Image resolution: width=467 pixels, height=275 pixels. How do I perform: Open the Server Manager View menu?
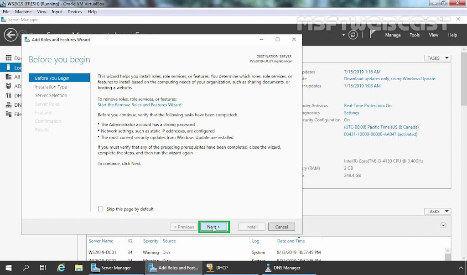click(433, 35)
